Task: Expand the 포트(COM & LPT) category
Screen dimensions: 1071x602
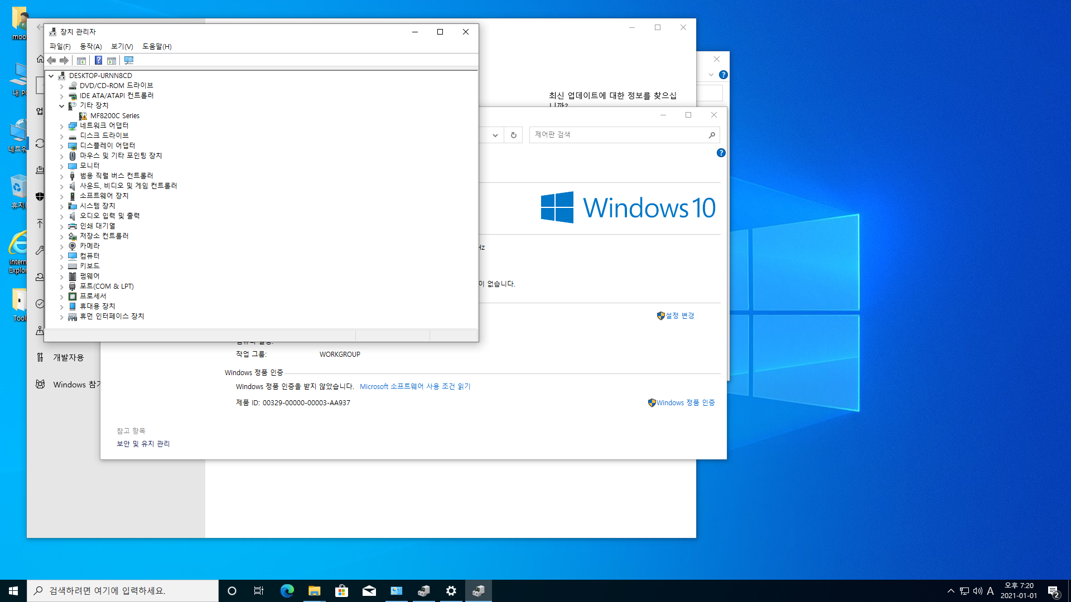Action: tap(62, 287)
